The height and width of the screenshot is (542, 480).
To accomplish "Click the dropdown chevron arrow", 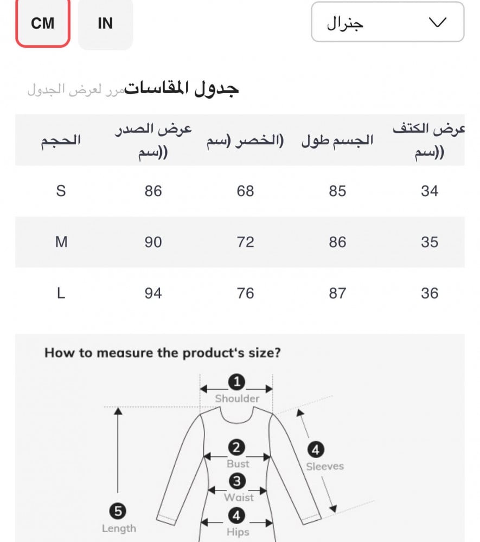I will (x=437, y=22).
